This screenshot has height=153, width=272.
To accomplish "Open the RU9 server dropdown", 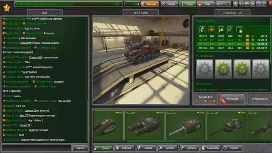I will (223, 4).
